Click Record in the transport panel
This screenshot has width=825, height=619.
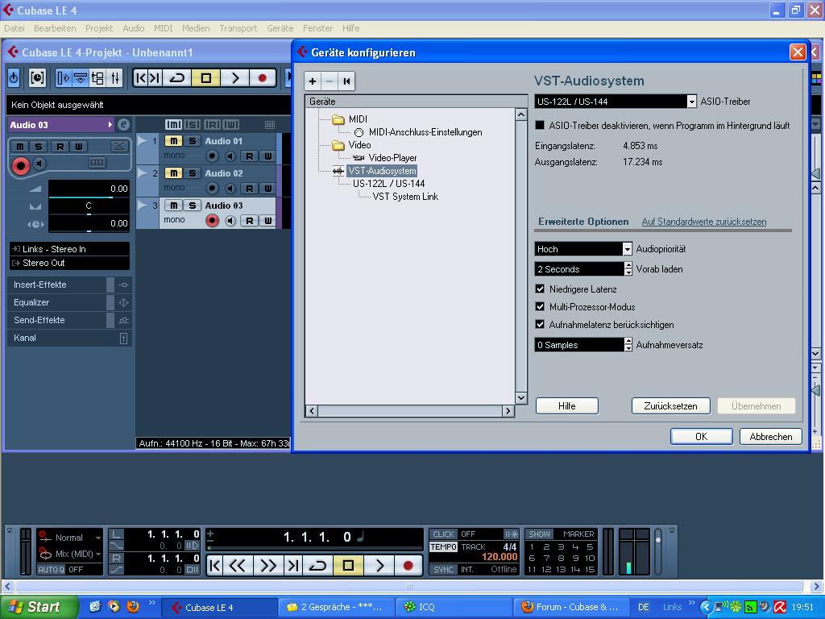click(408, 566)
